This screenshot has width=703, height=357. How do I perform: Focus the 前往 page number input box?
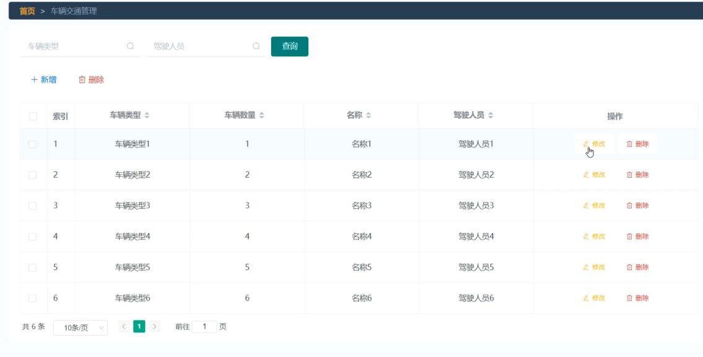204,327
